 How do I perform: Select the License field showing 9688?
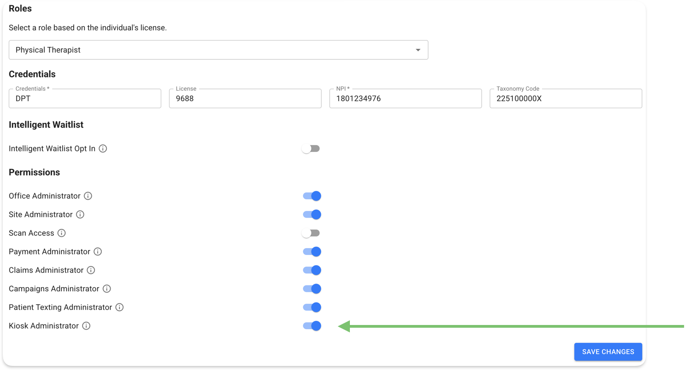click(245, 99)
